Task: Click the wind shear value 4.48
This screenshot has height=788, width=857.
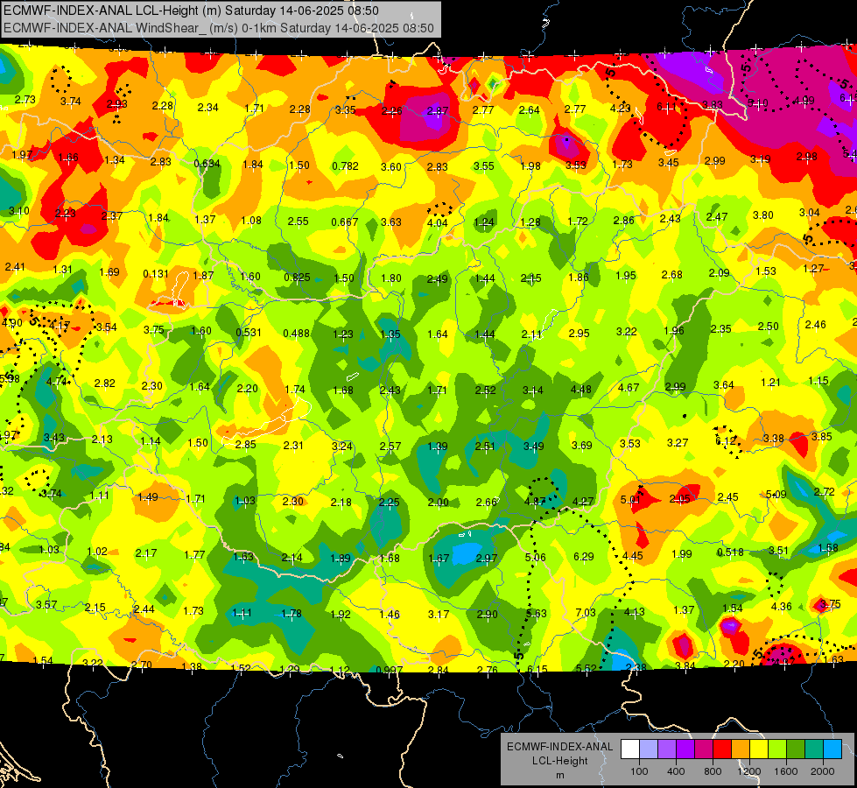Action: coord(581,390)
